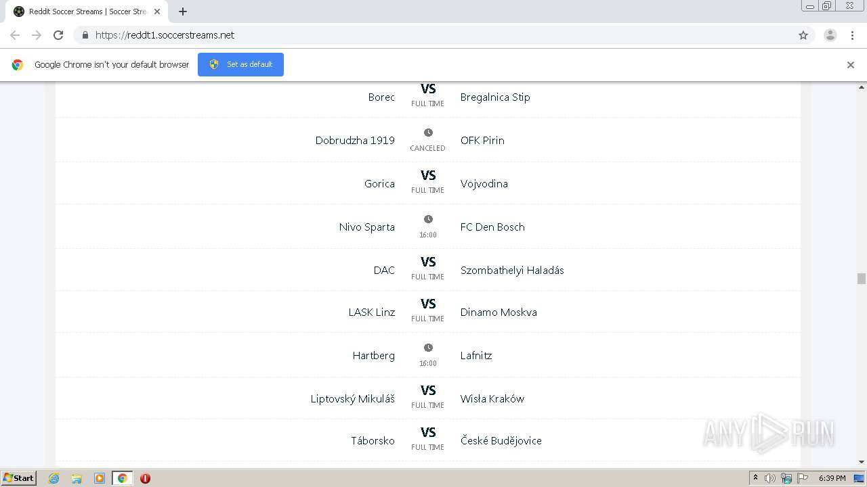The height and width of the screenshot is (487, 867).
Task: Open the LASK Linz vs Dinamo Moskva match
Action: [428, 305]
